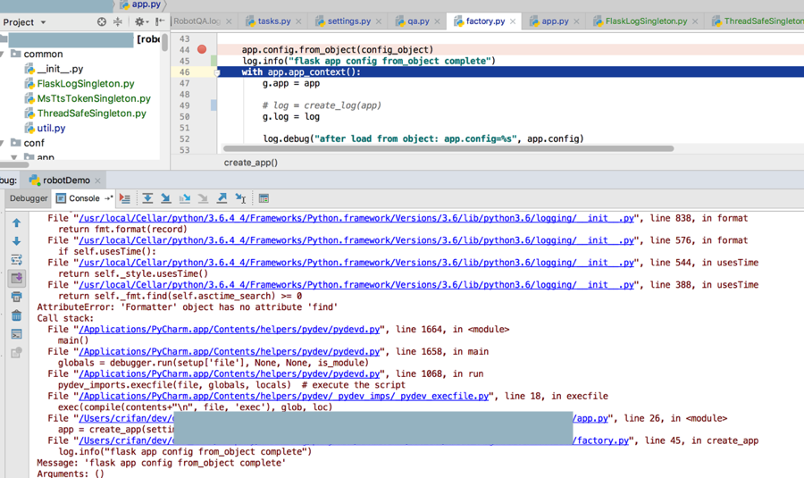804x478 pixels.
Task: Open the Evaluate Expression calculator icon
Action: [264, 198]
